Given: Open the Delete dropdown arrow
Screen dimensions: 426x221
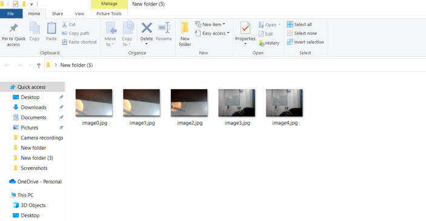Looking at the screenshot, I should click(147, 44).
